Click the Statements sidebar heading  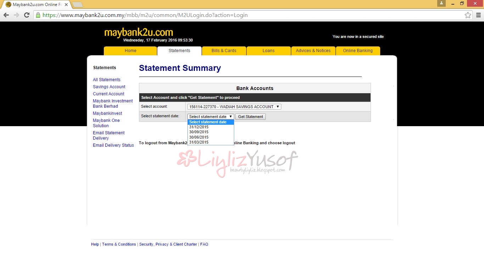(x=105, y=68)
